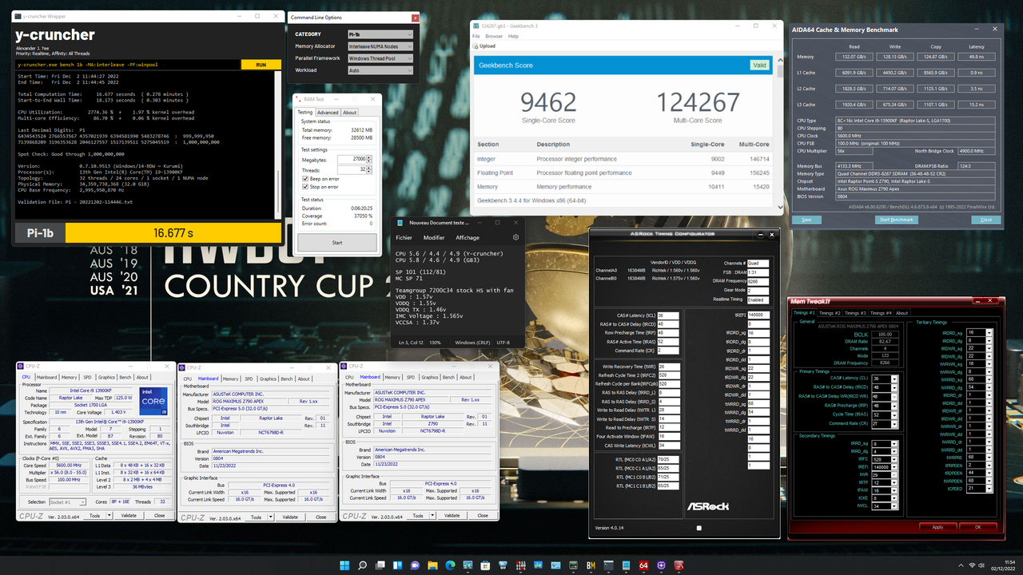Increase Megabytes stepper in RAM Test
1023x575 pixels.
click(x=369, y=157)
